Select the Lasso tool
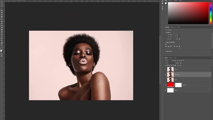The image size is (213, 120). (2, 6)
